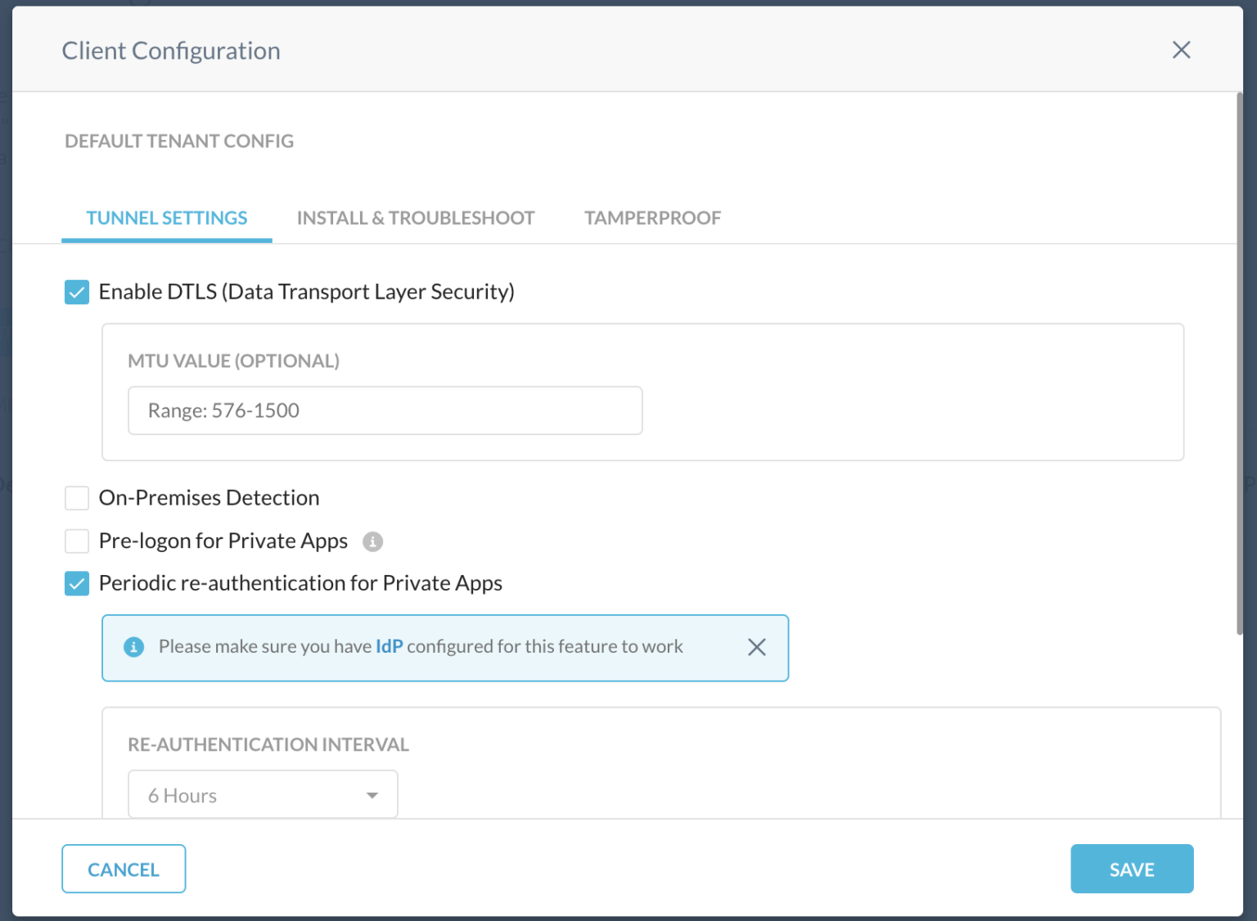This screenshot has height=921, width=1257.
Task: Click the info icon beside Pre-logon for Private Apps
Action: point(373,541)
